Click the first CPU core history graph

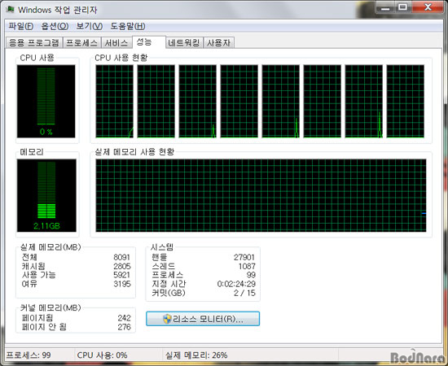coord(114,102)
